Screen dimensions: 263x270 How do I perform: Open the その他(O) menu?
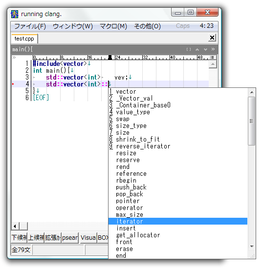coord(147,26)
